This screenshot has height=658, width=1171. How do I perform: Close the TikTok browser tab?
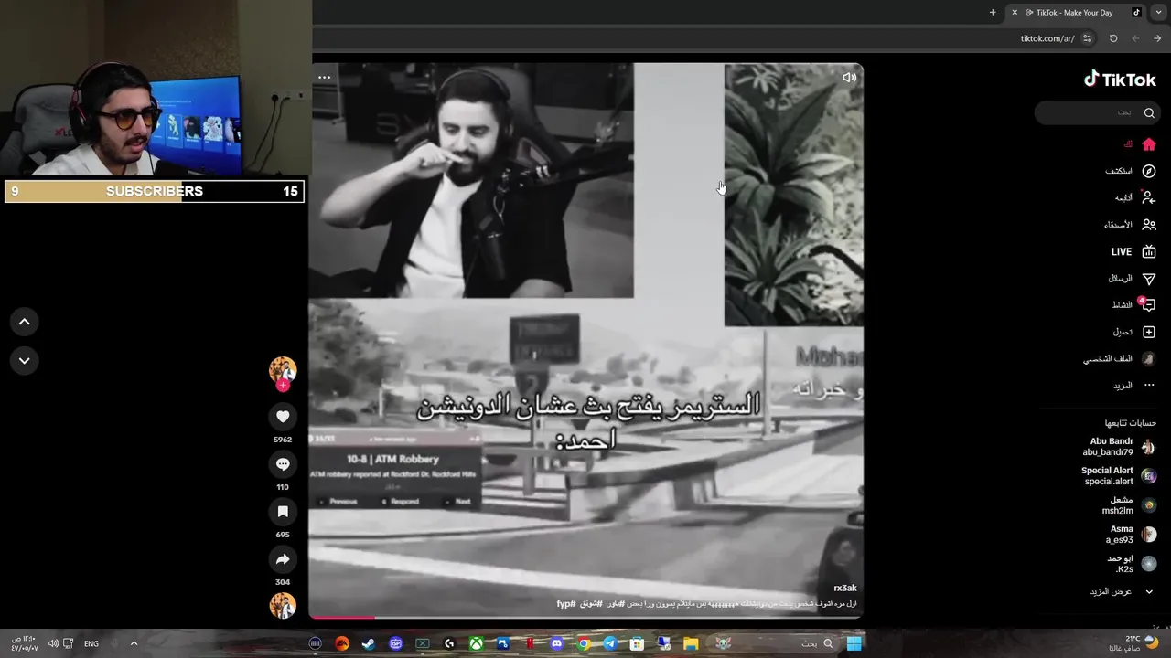1014,13
